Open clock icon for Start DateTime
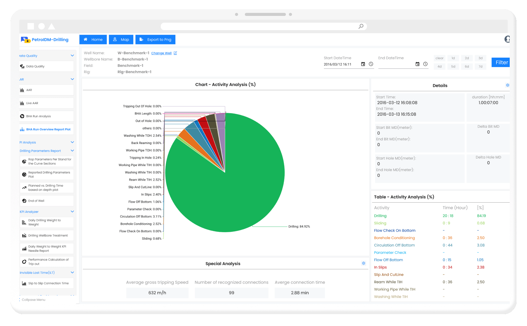 tap(371, 64)
